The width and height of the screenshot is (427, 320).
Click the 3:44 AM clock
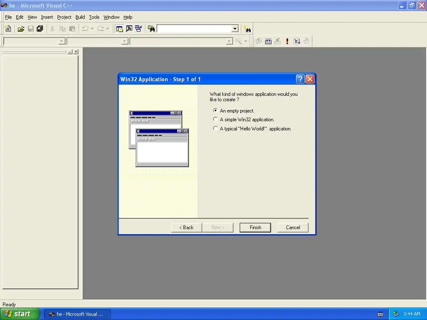click(x=412, y=314)
